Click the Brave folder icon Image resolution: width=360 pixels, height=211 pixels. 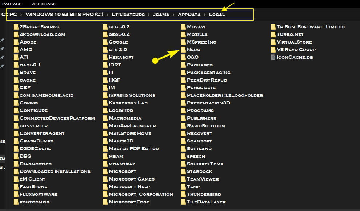16,72
